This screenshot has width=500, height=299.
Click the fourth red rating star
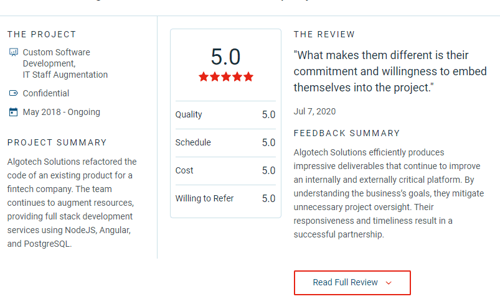(x=237, y=76)
